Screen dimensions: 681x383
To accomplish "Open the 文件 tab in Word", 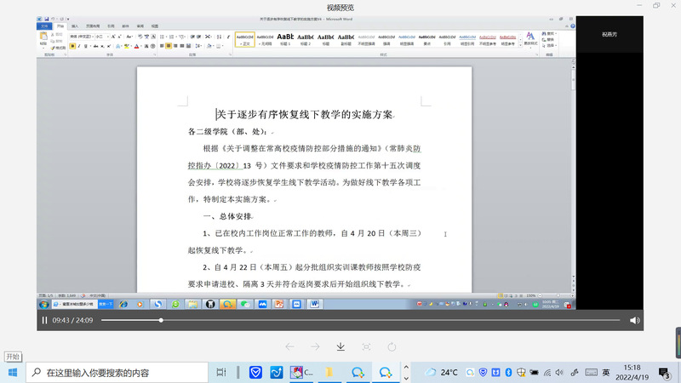I will pyautogui.click(x=44, y=26).
